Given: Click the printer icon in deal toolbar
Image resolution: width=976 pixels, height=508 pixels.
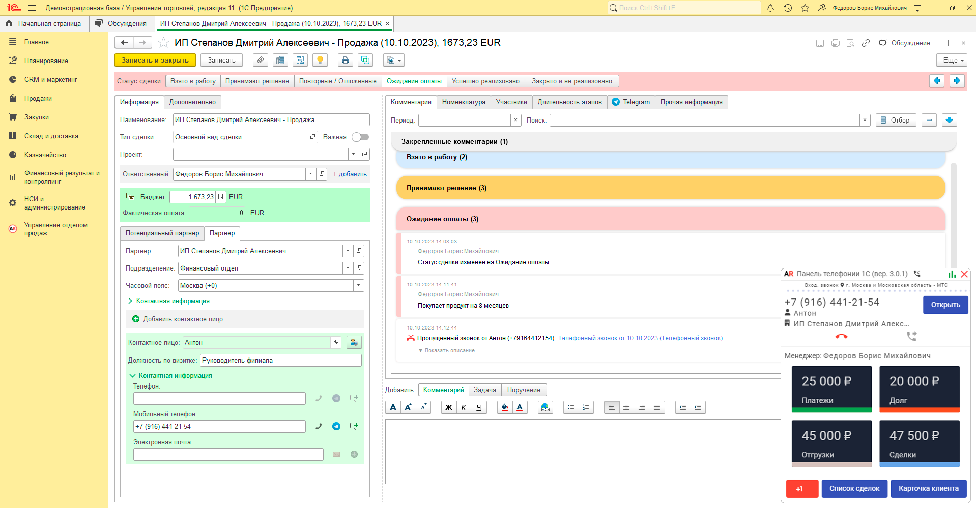Looking at the screenshot, I should tap(346, 60).
